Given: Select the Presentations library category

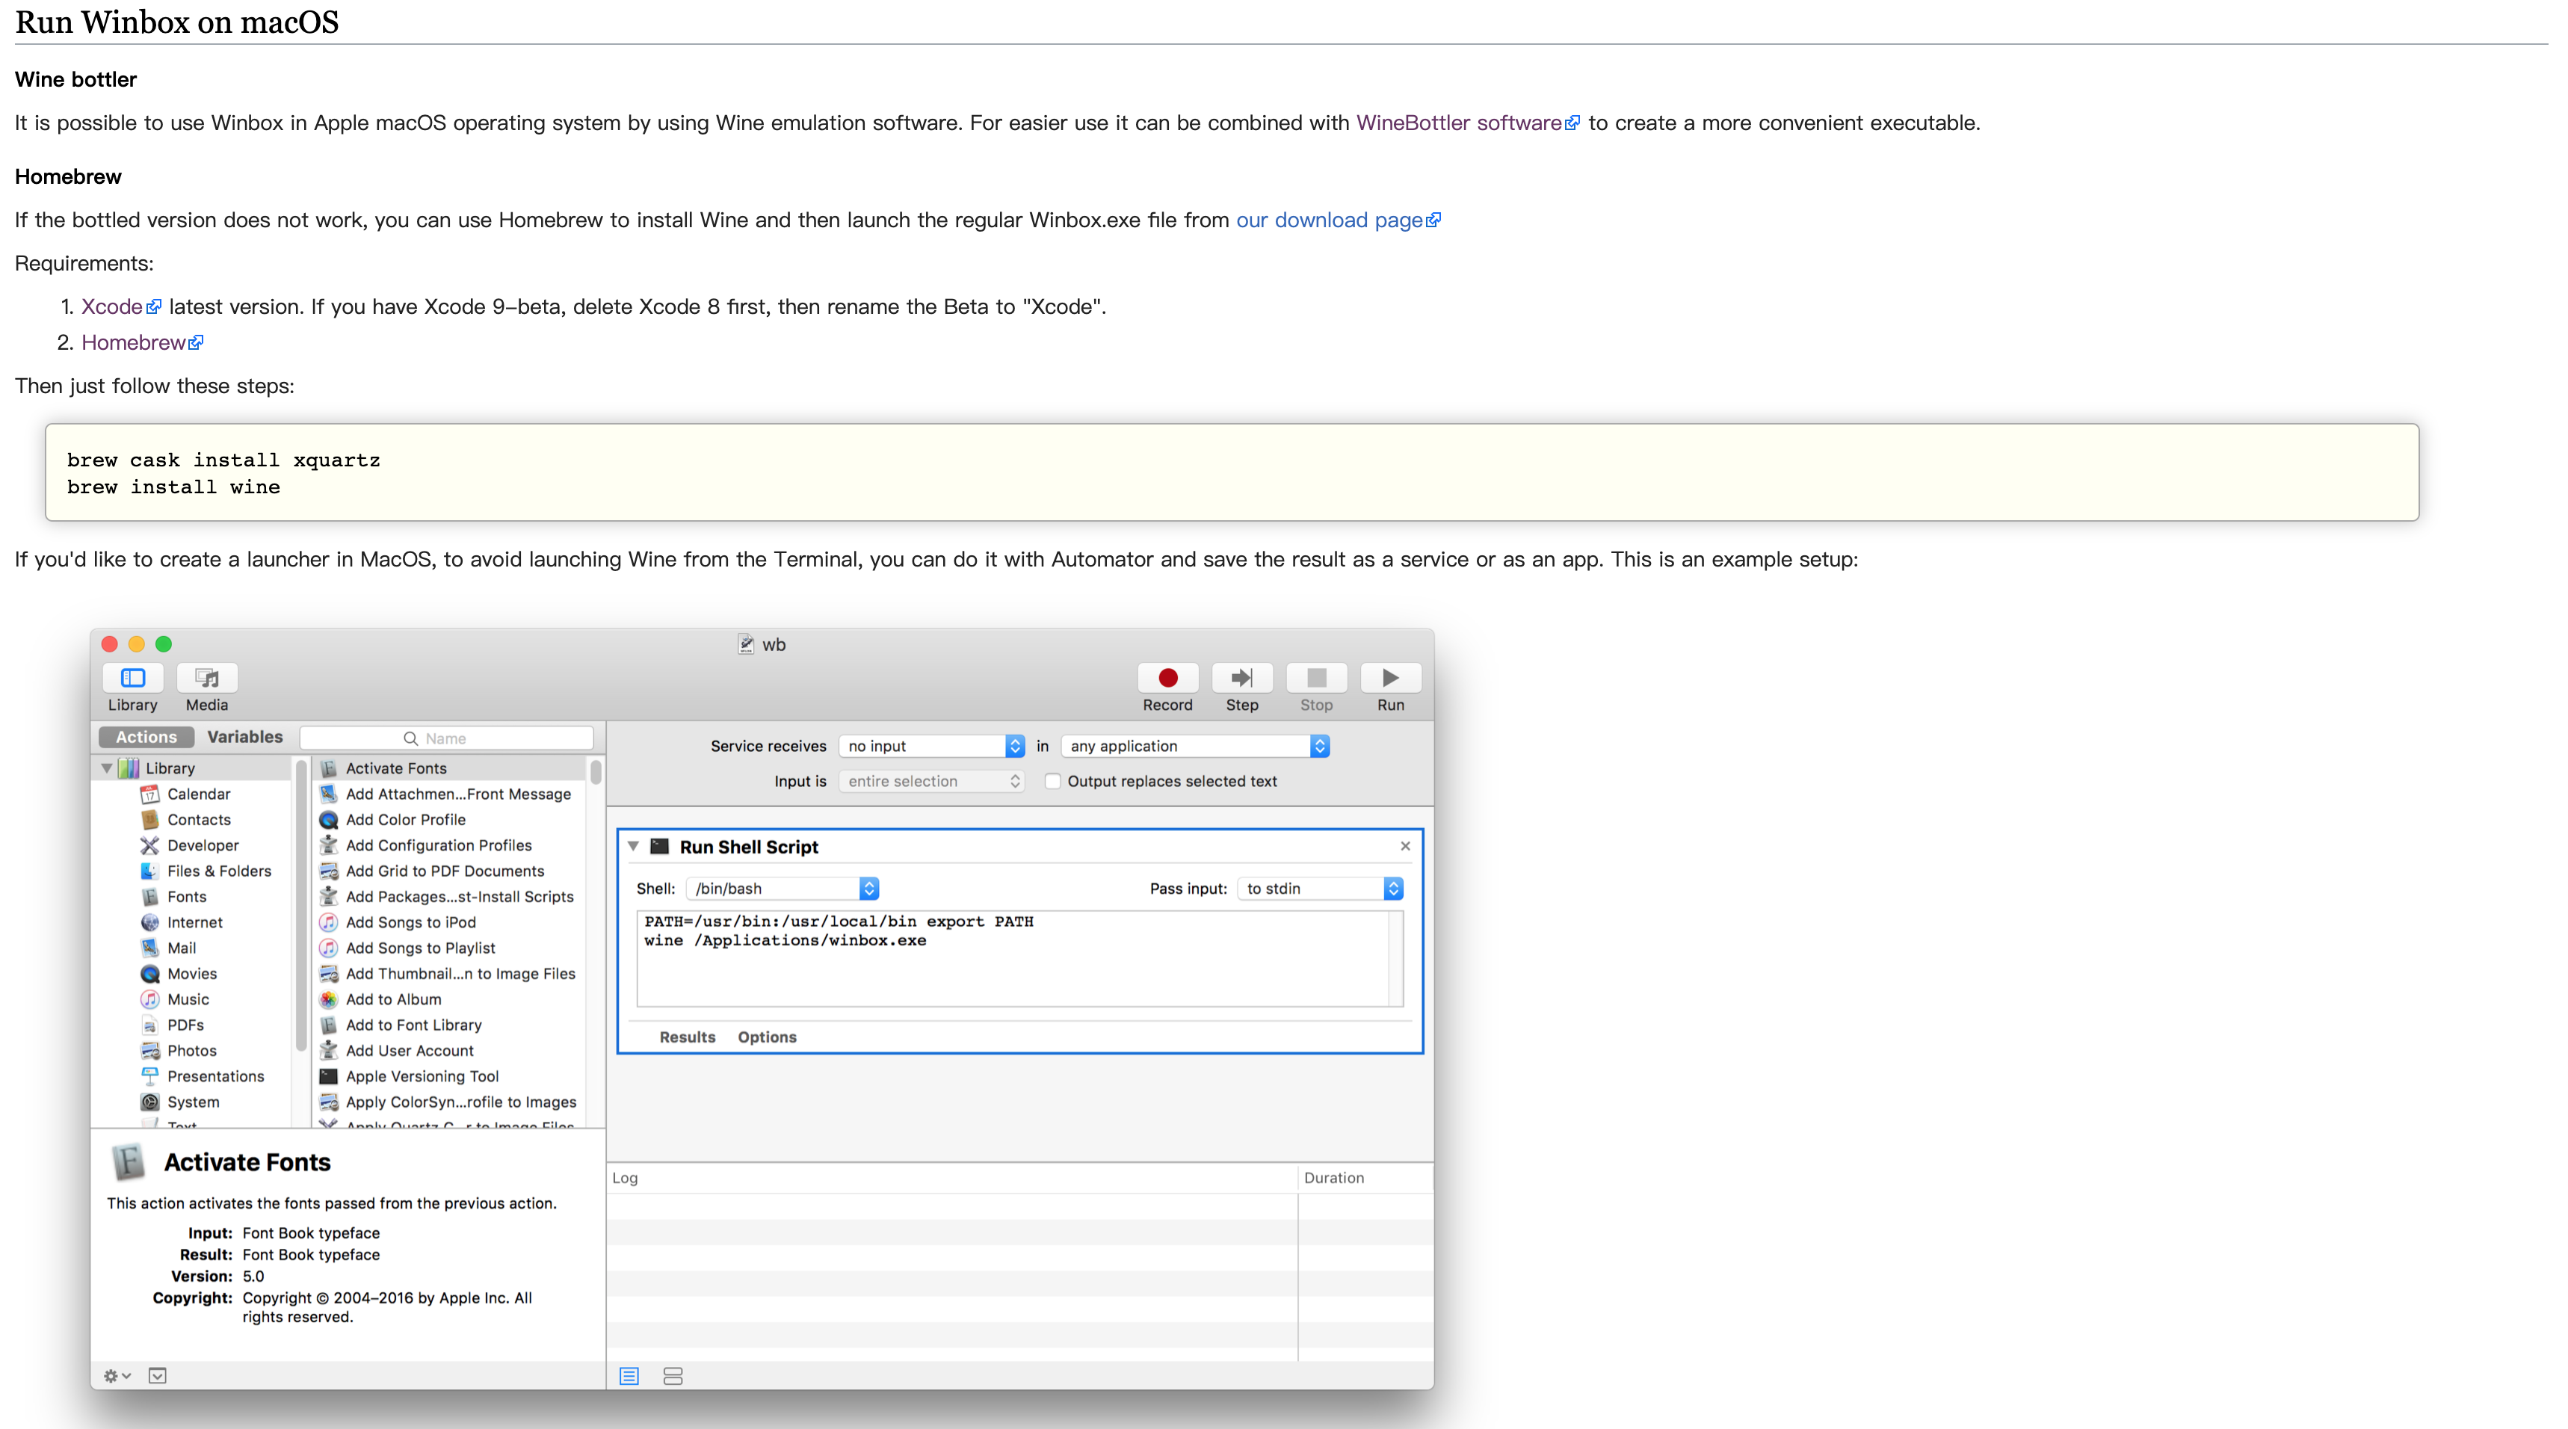Looking at the screenshot, I should click(x=215, y=1077).
